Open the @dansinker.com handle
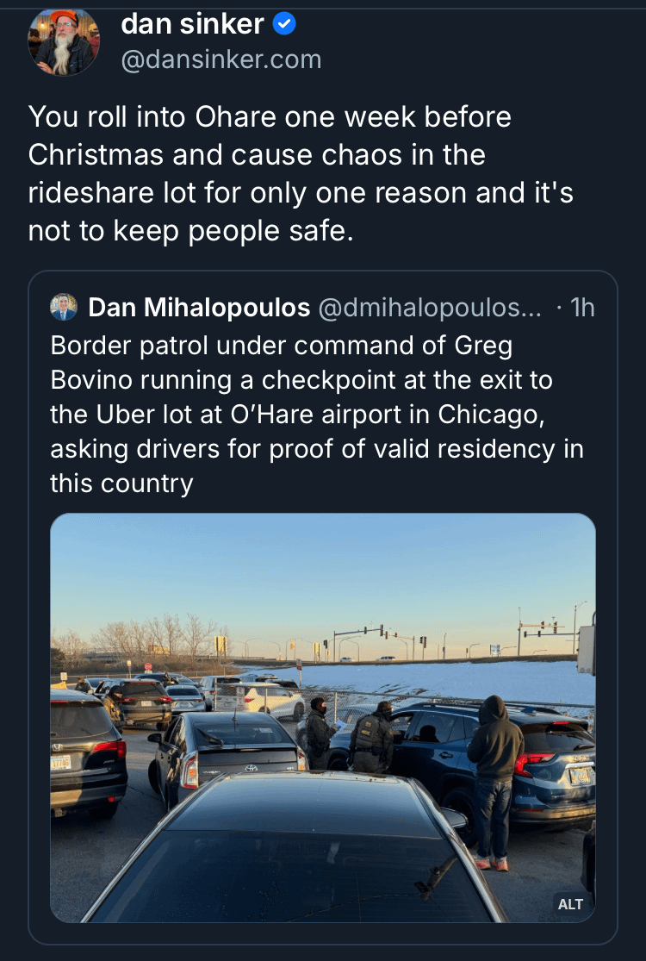 click(x=221, y=59)
